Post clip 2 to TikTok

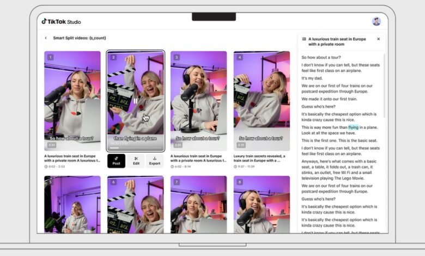point(116,161)
